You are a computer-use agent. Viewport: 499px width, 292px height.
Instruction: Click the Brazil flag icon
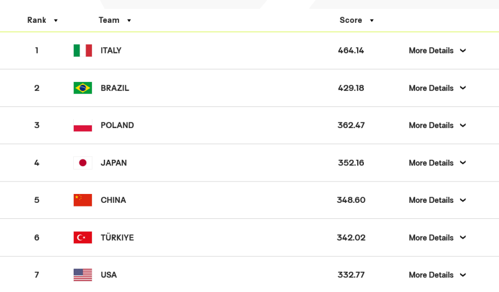point(83,88)
